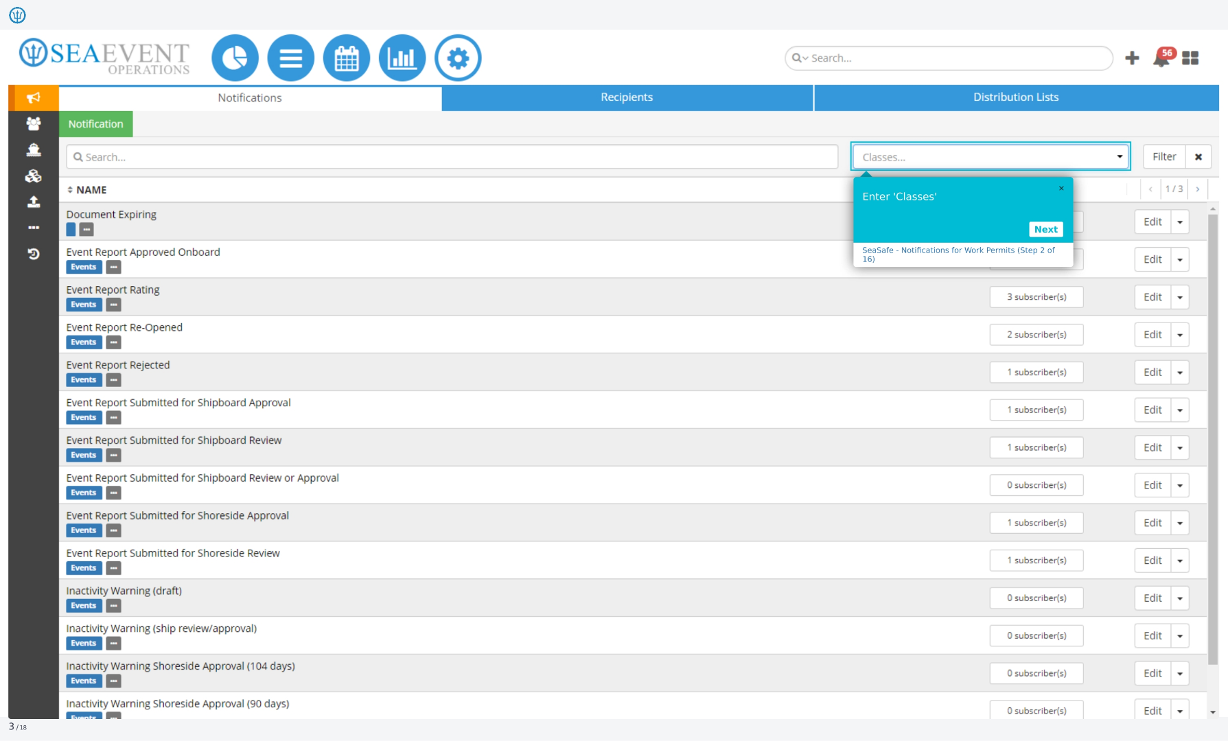Viewport: 1228px width, 741px height.
Task: Click the SeaEvent Operations logo
Action: 104,56
